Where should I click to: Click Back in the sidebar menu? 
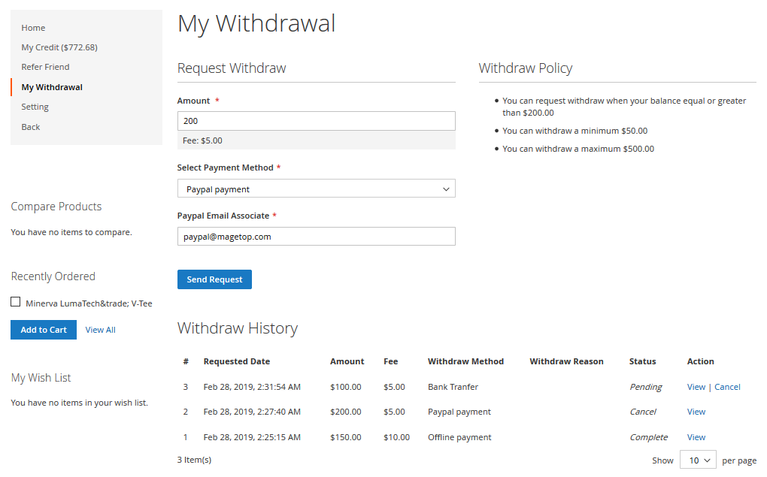(x=31, y=127)
